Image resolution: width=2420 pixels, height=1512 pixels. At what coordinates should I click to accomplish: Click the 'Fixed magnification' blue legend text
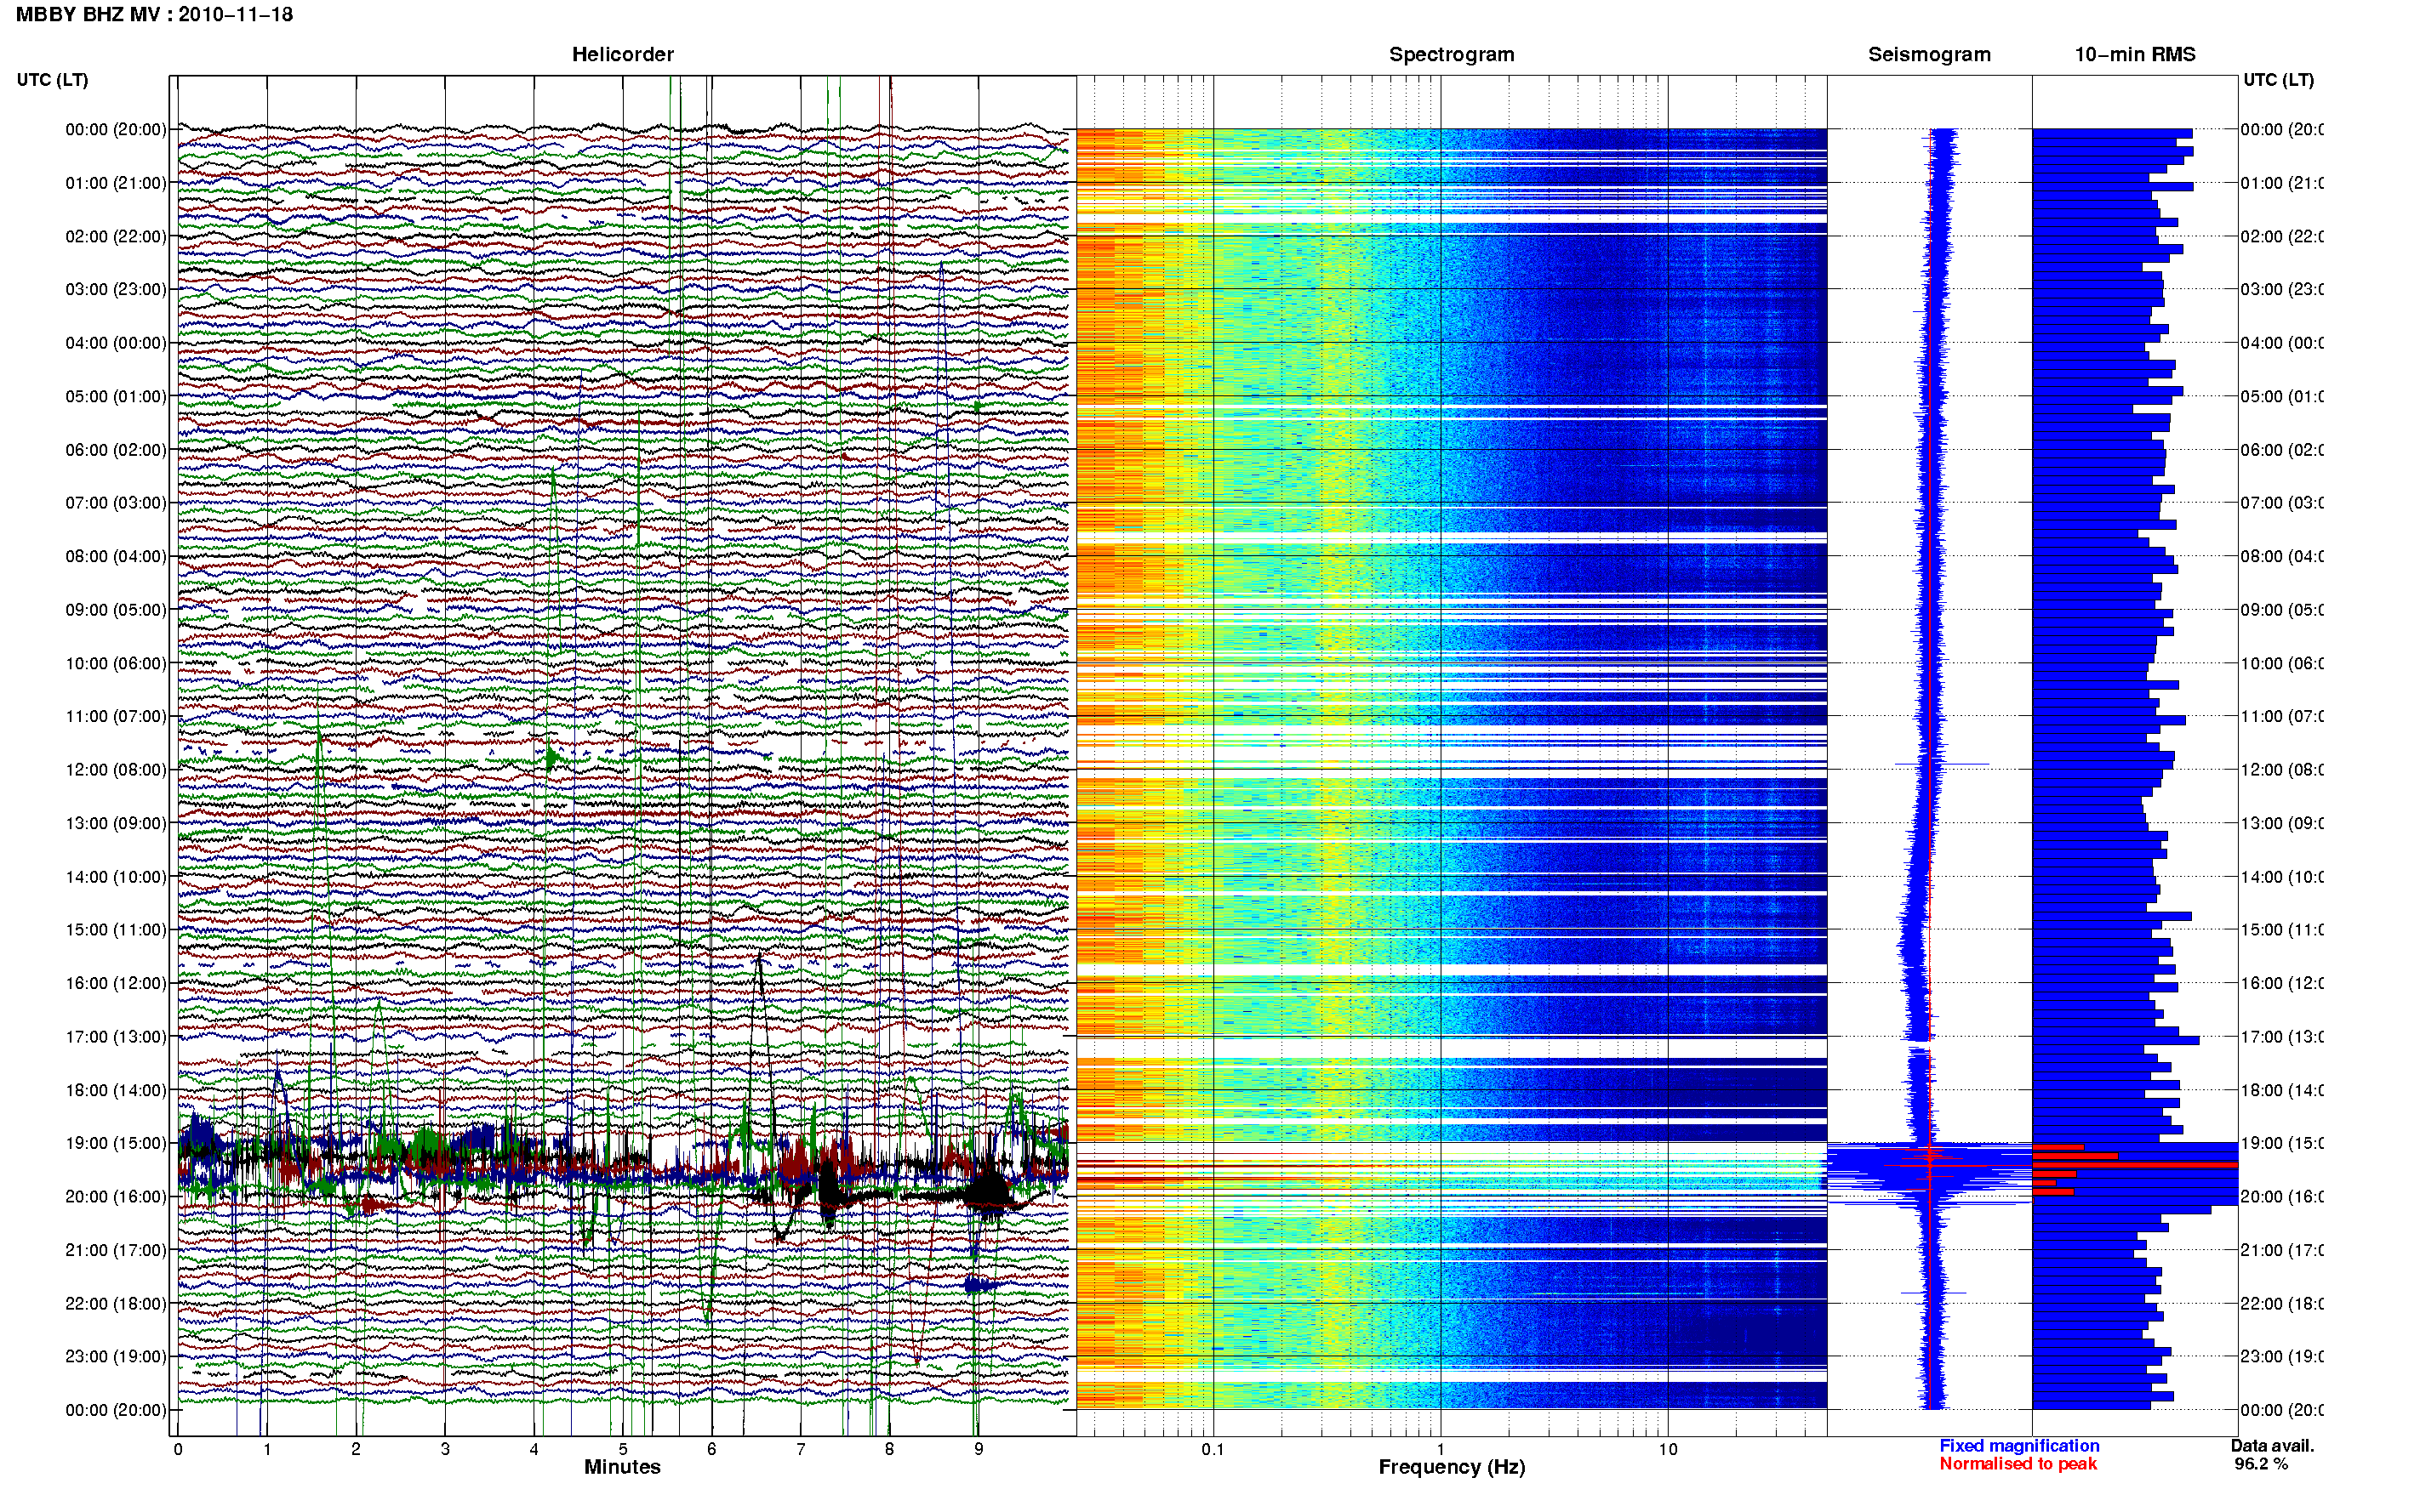pos(2019,1446)
